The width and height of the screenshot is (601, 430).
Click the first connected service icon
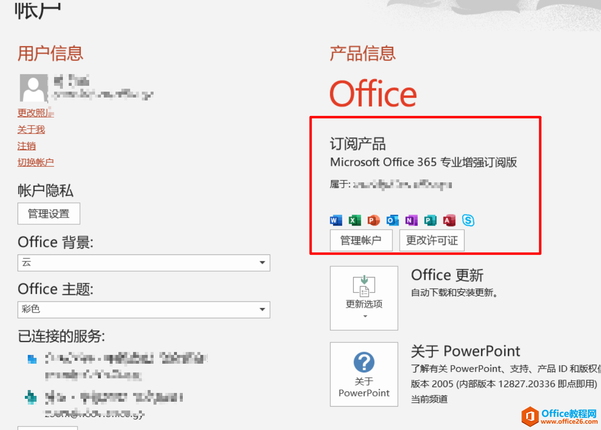pos(32,360)
